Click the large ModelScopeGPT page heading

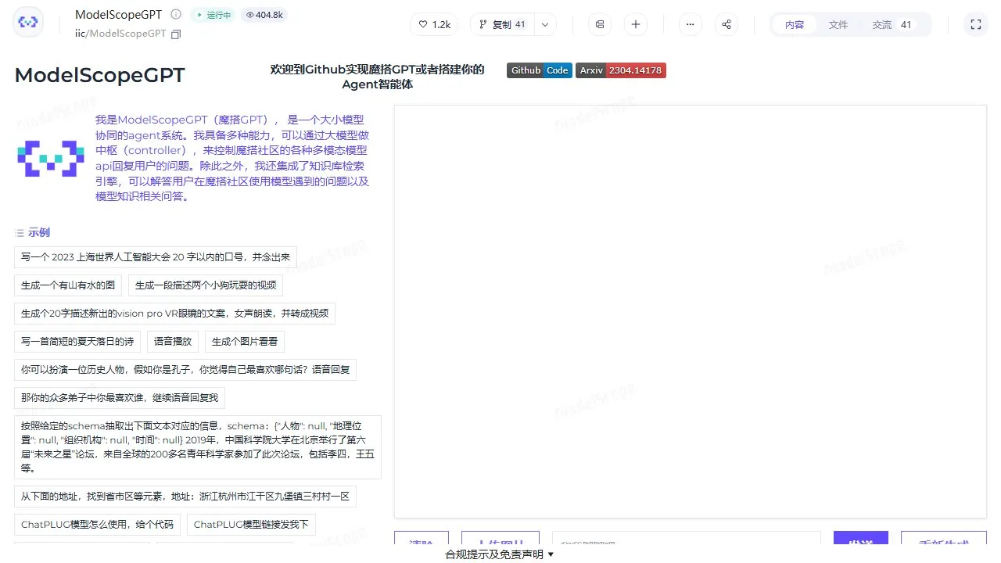coord(100,75)
